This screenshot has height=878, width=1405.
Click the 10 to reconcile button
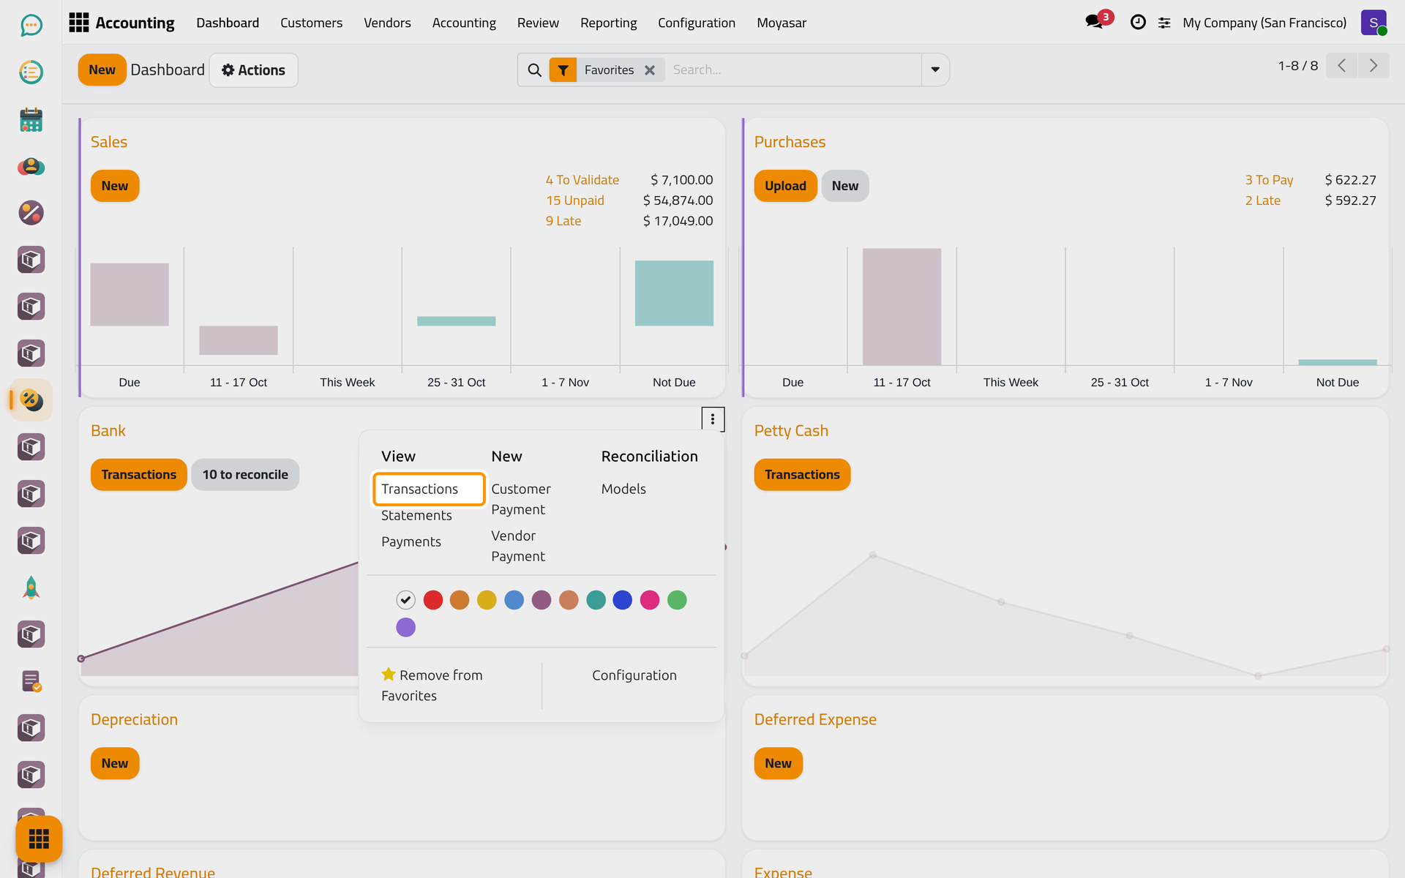[x=245, y=475]
